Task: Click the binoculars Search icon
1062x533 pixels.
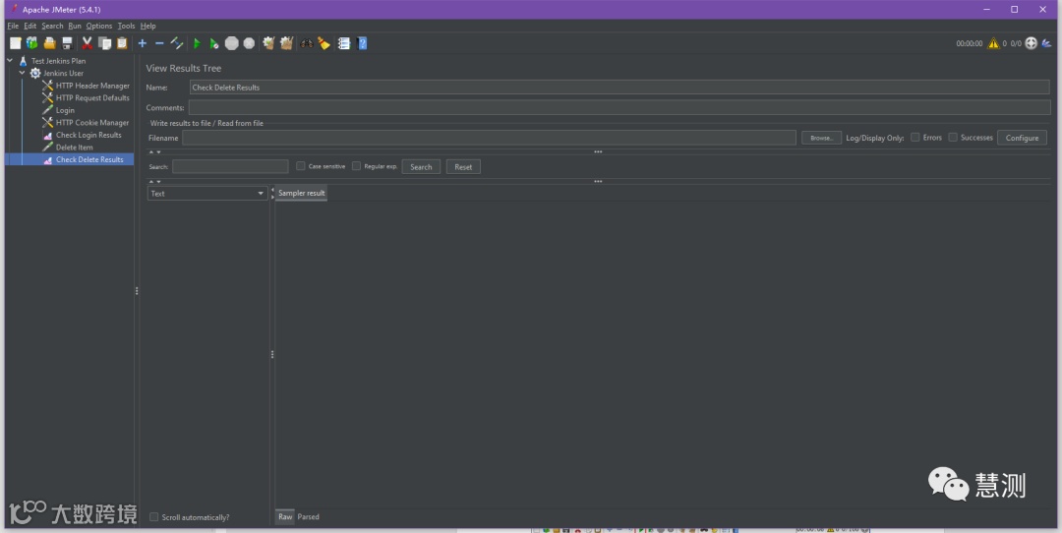Action: pos(307,43)
